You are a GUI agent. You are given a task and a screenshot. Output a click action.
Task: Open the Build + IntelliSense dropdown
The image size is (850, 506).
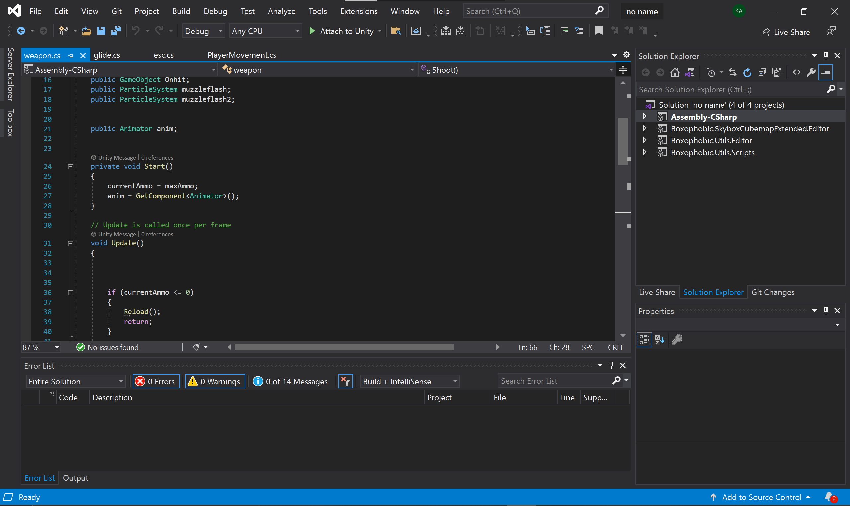click(410, 381)
